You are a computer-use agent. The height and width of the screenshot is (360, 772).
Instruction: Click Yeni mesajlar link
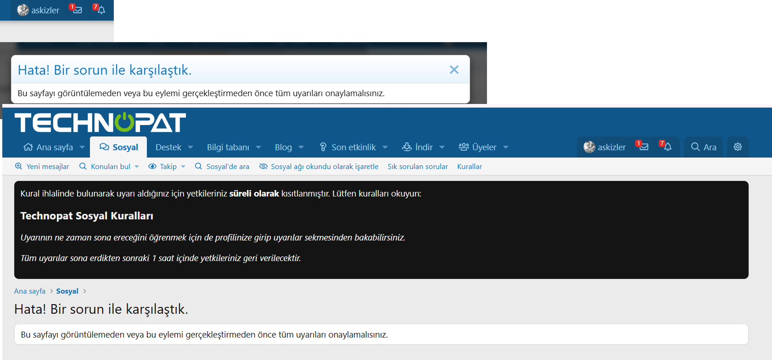[42, 166]
